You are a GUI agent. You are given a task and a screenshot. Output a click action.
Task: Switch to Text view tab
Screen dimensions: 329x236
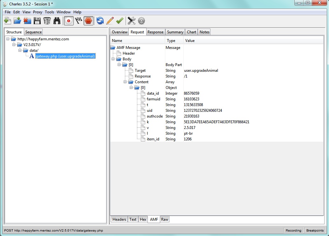click(133, 219)
